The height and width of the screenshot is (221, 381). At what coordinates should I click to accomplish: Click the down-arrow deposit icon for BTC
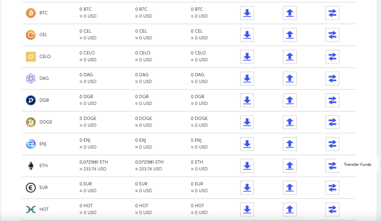[x=247, y=13]
